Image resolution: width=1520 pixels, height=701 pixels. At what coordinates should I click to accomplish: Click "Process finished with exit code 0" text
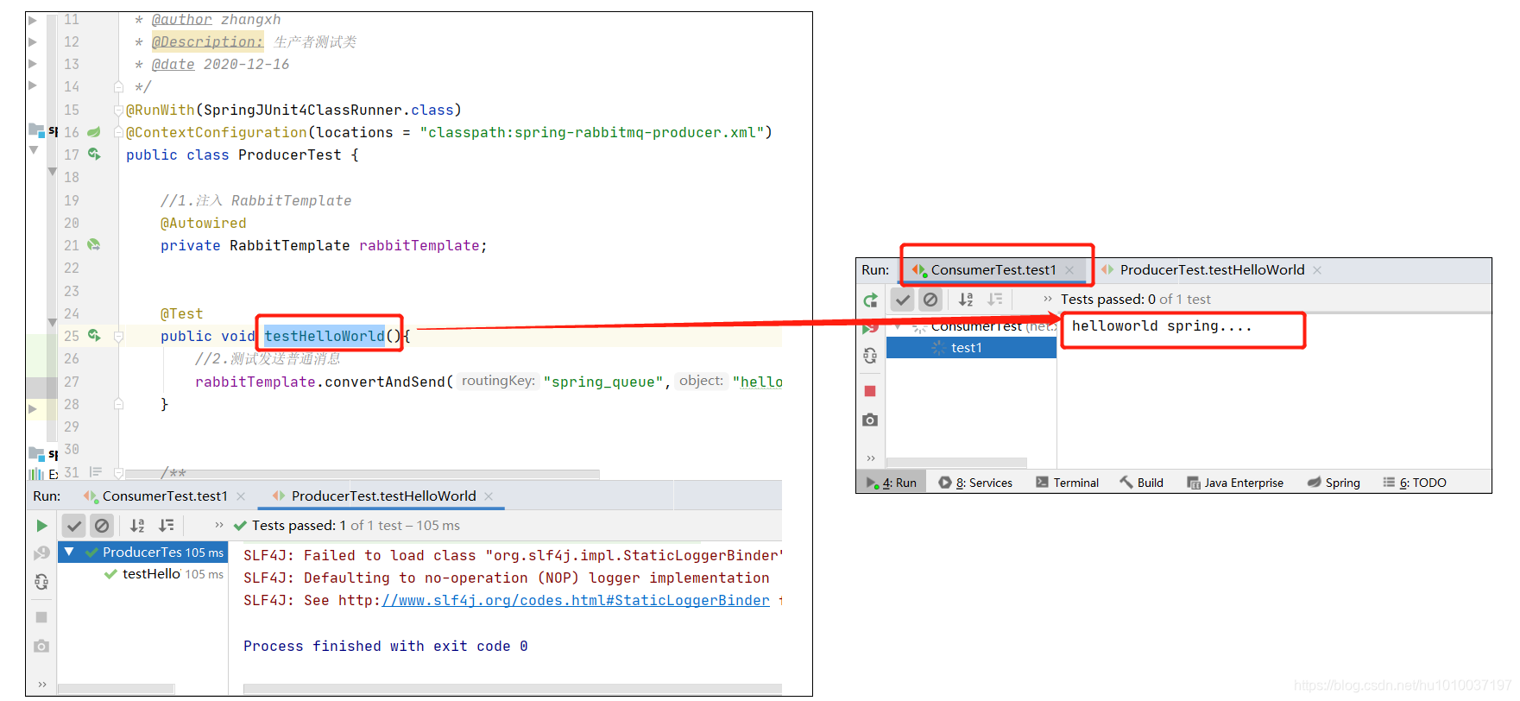point(386,647)
